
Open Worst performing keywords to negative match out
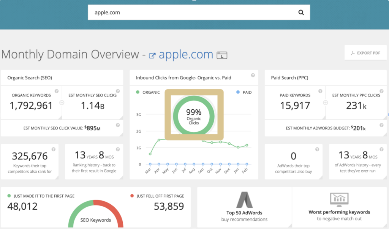pos(339,207)
